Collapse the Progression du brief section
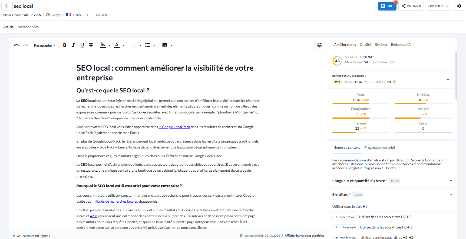 [x=448, y=79]
